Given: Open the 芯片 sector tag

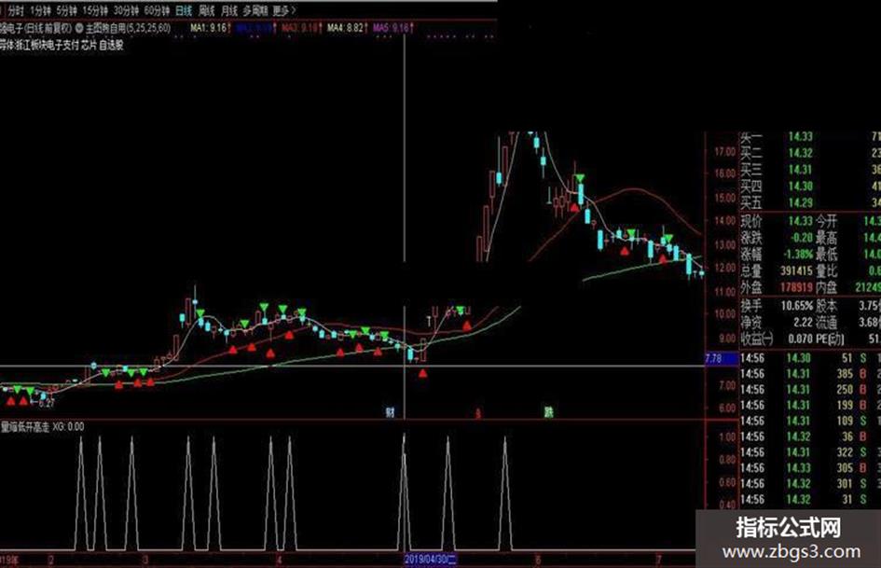Looking at the screenshot, I should (89, 45).
